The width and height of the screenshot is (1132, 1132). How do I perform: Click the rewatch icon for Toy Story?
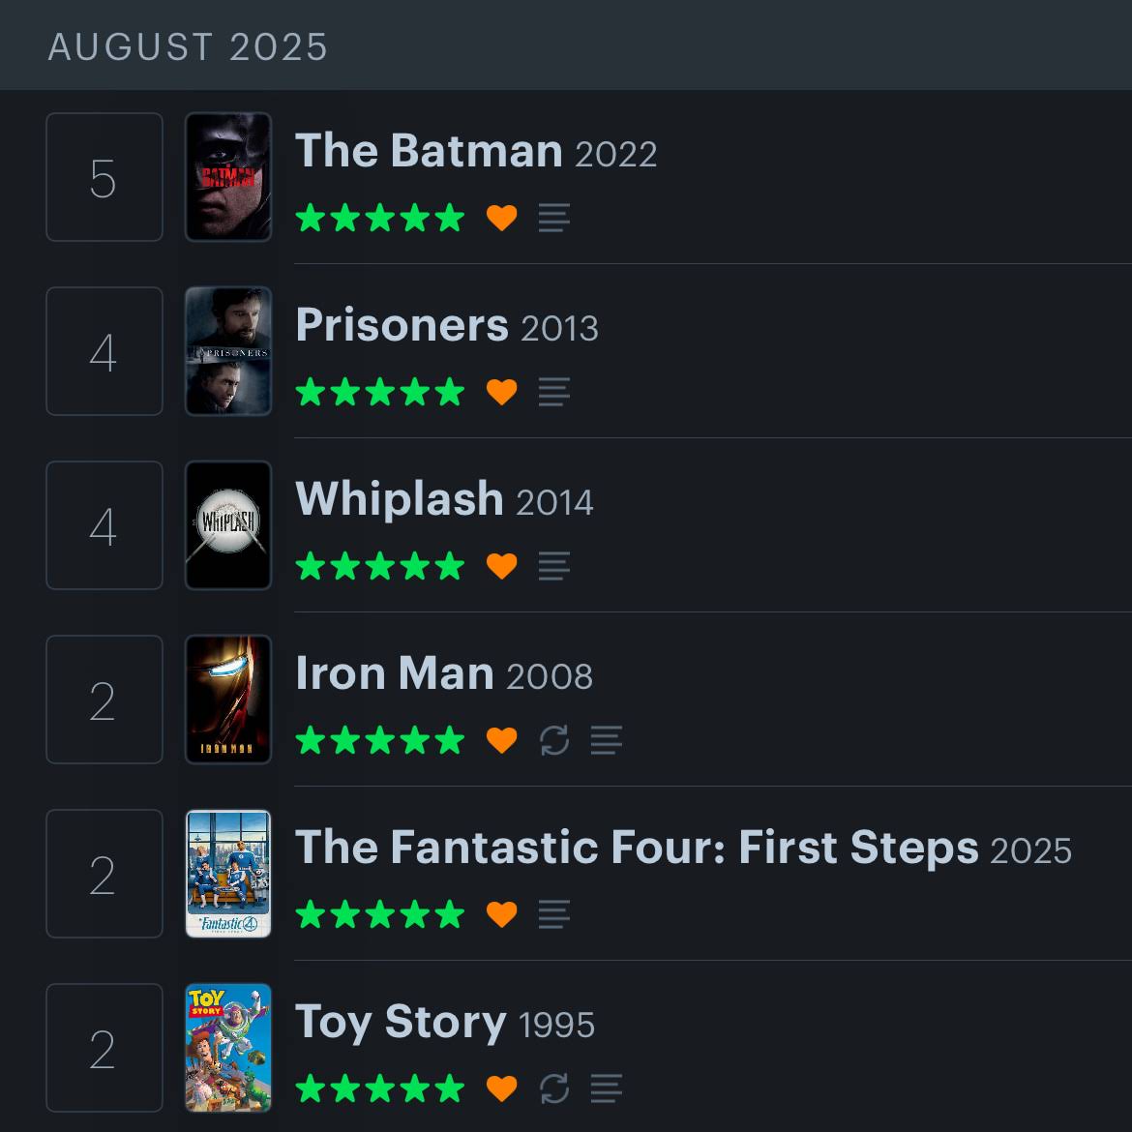click(x=553, y=1088)
